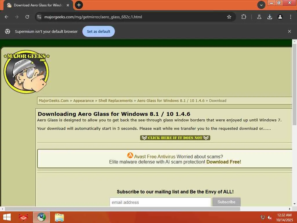Image resolution: width=297 pixels, height=223 pixels.
Task: Click the Avast orange logo icon
Action: click(130, 156)
